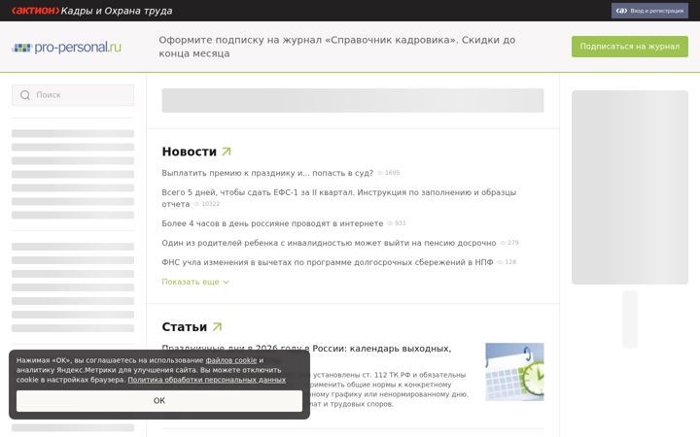This screenshot has height=437, width=700.
Task: Focus the Поиск search field
Action: tap(73, 95)
